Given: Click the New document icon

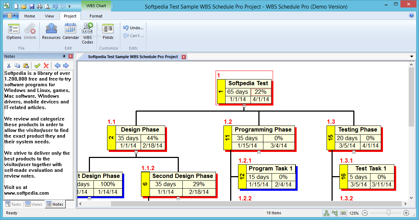Looking at the screenshot, I should tap(16, 6).
